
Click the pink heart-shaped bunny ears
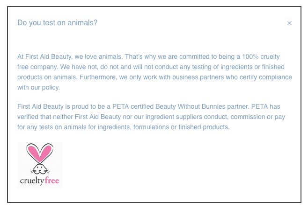[x=40, y=153]
